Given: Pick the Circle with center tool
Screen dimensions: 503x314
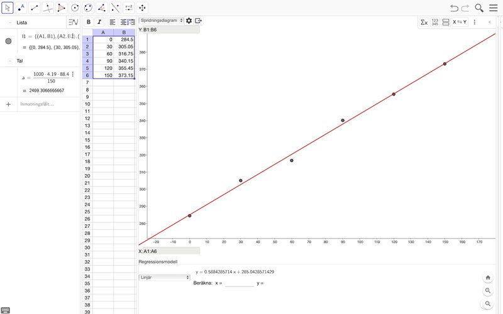Looking at the screenshot, I should (x=75, y=8).
